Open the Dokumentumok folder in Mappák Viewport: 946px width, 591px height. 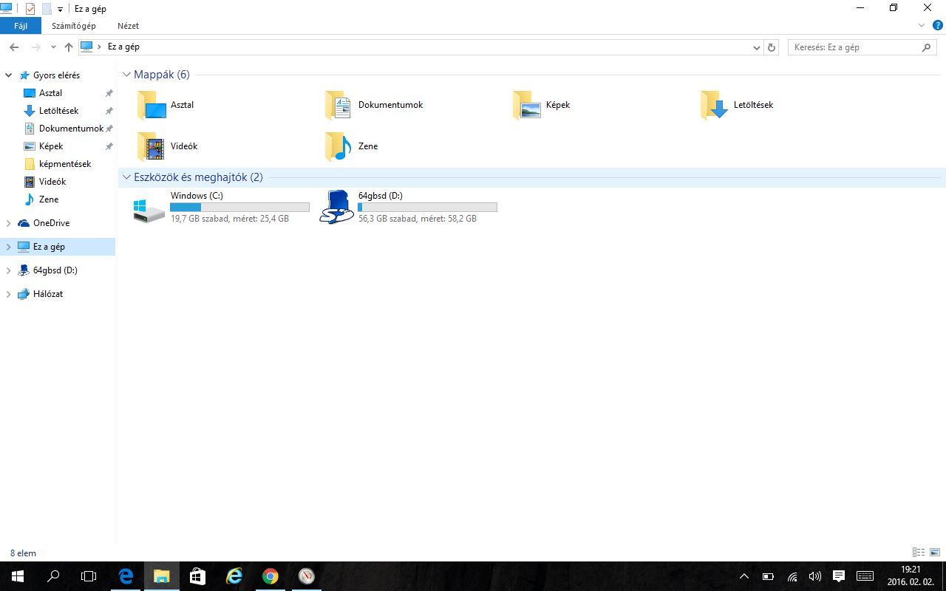(x=374, y=105)
